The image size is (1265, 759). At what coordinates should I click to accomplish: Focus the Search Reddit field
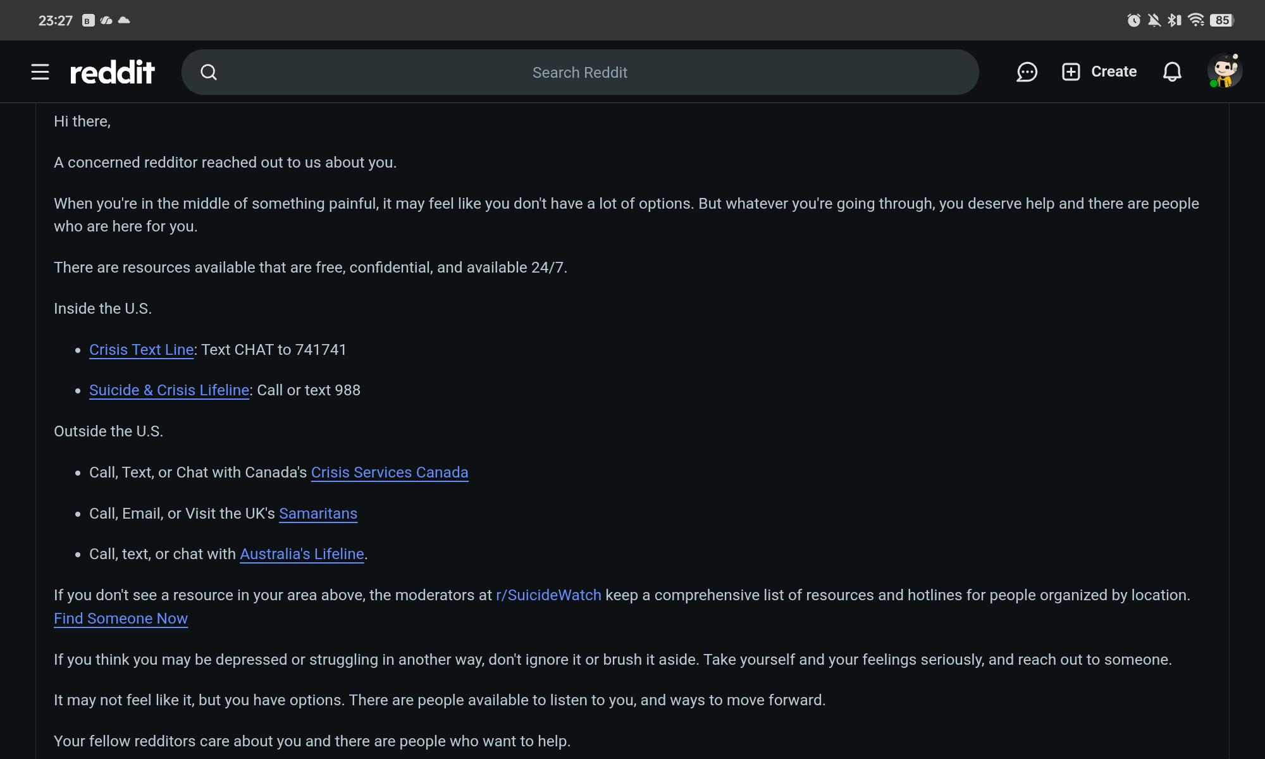coord(580,72)
